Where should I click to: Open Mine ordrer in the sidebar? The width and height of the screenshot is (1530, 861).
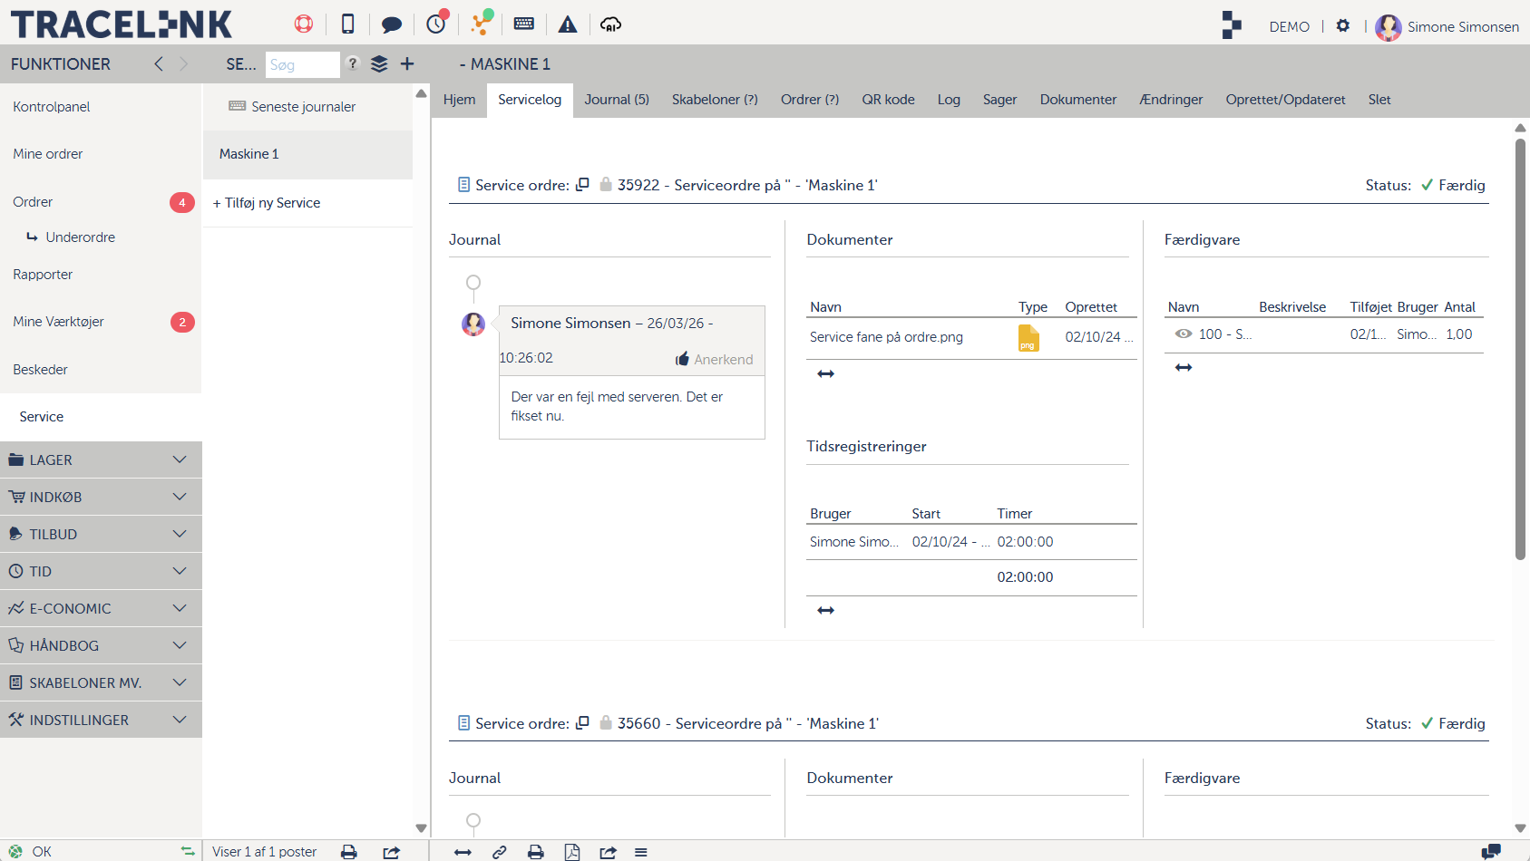pos(47,153)
